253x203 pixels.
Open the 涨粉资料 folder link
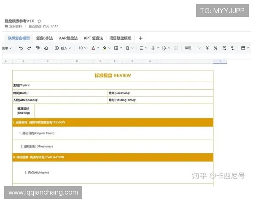(13, 26)
